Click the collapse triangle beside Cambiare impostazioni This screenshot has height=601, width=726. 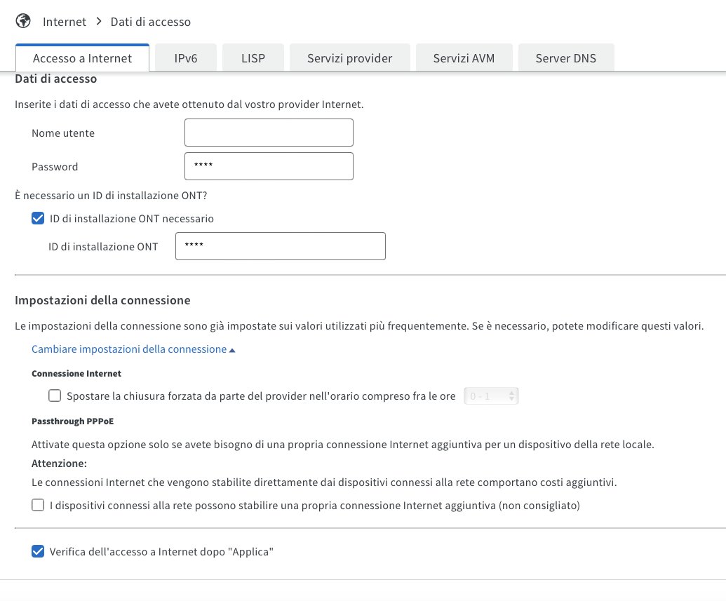[232, 350]
